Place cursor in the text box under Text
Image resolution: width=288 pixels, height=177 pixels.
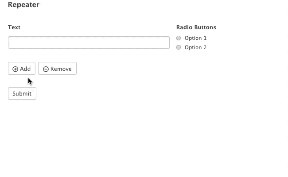pyautogui.click(x=89, y=42)
